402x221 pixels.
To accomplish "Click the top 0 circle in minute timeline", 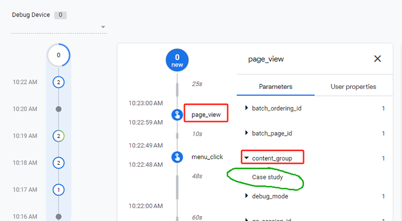I will [59, 55].
